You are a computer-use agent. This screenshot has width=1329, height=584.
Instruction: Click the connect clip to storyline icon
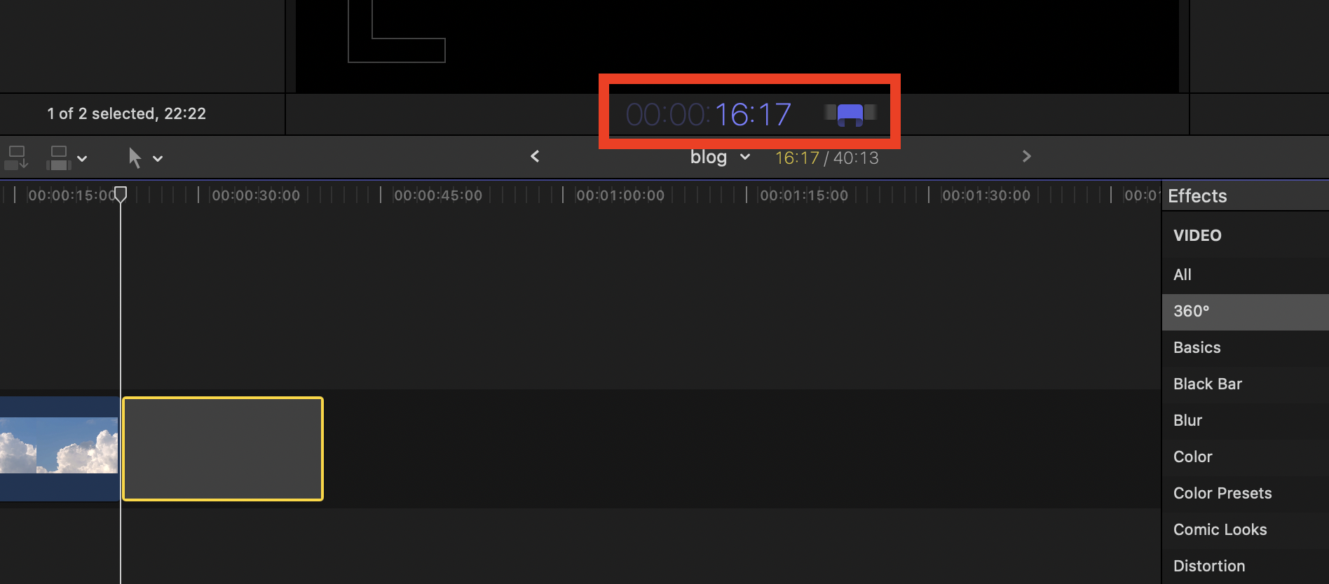tap(16, 158)
